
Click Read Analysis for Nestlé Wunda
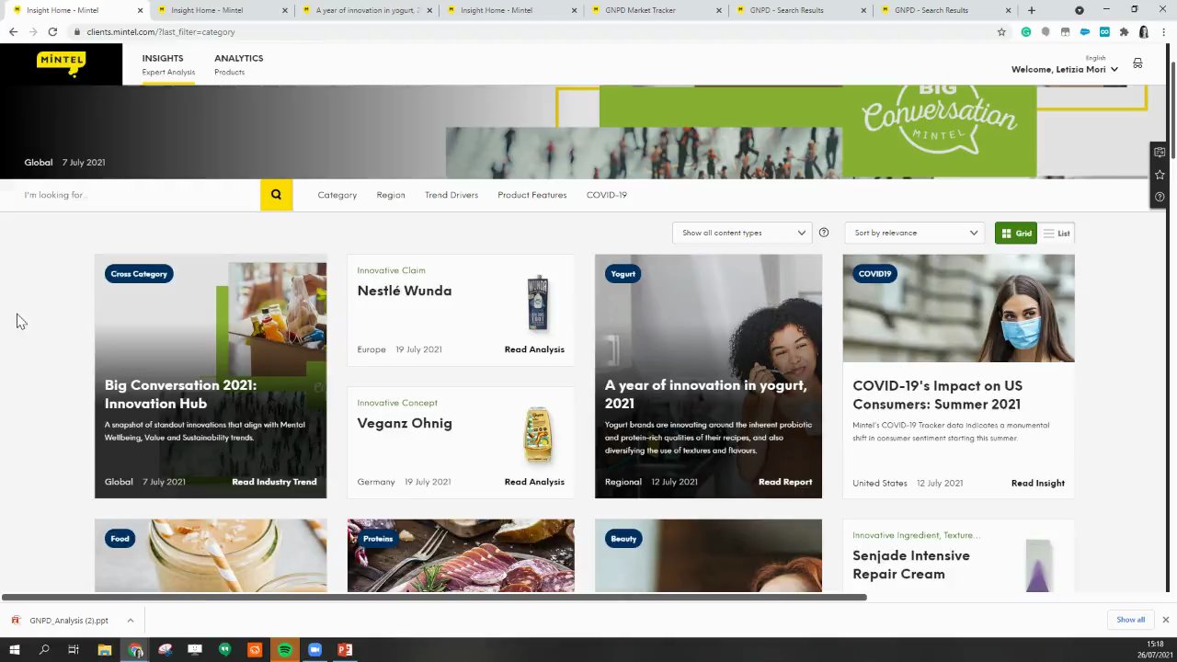click(534, 349)
